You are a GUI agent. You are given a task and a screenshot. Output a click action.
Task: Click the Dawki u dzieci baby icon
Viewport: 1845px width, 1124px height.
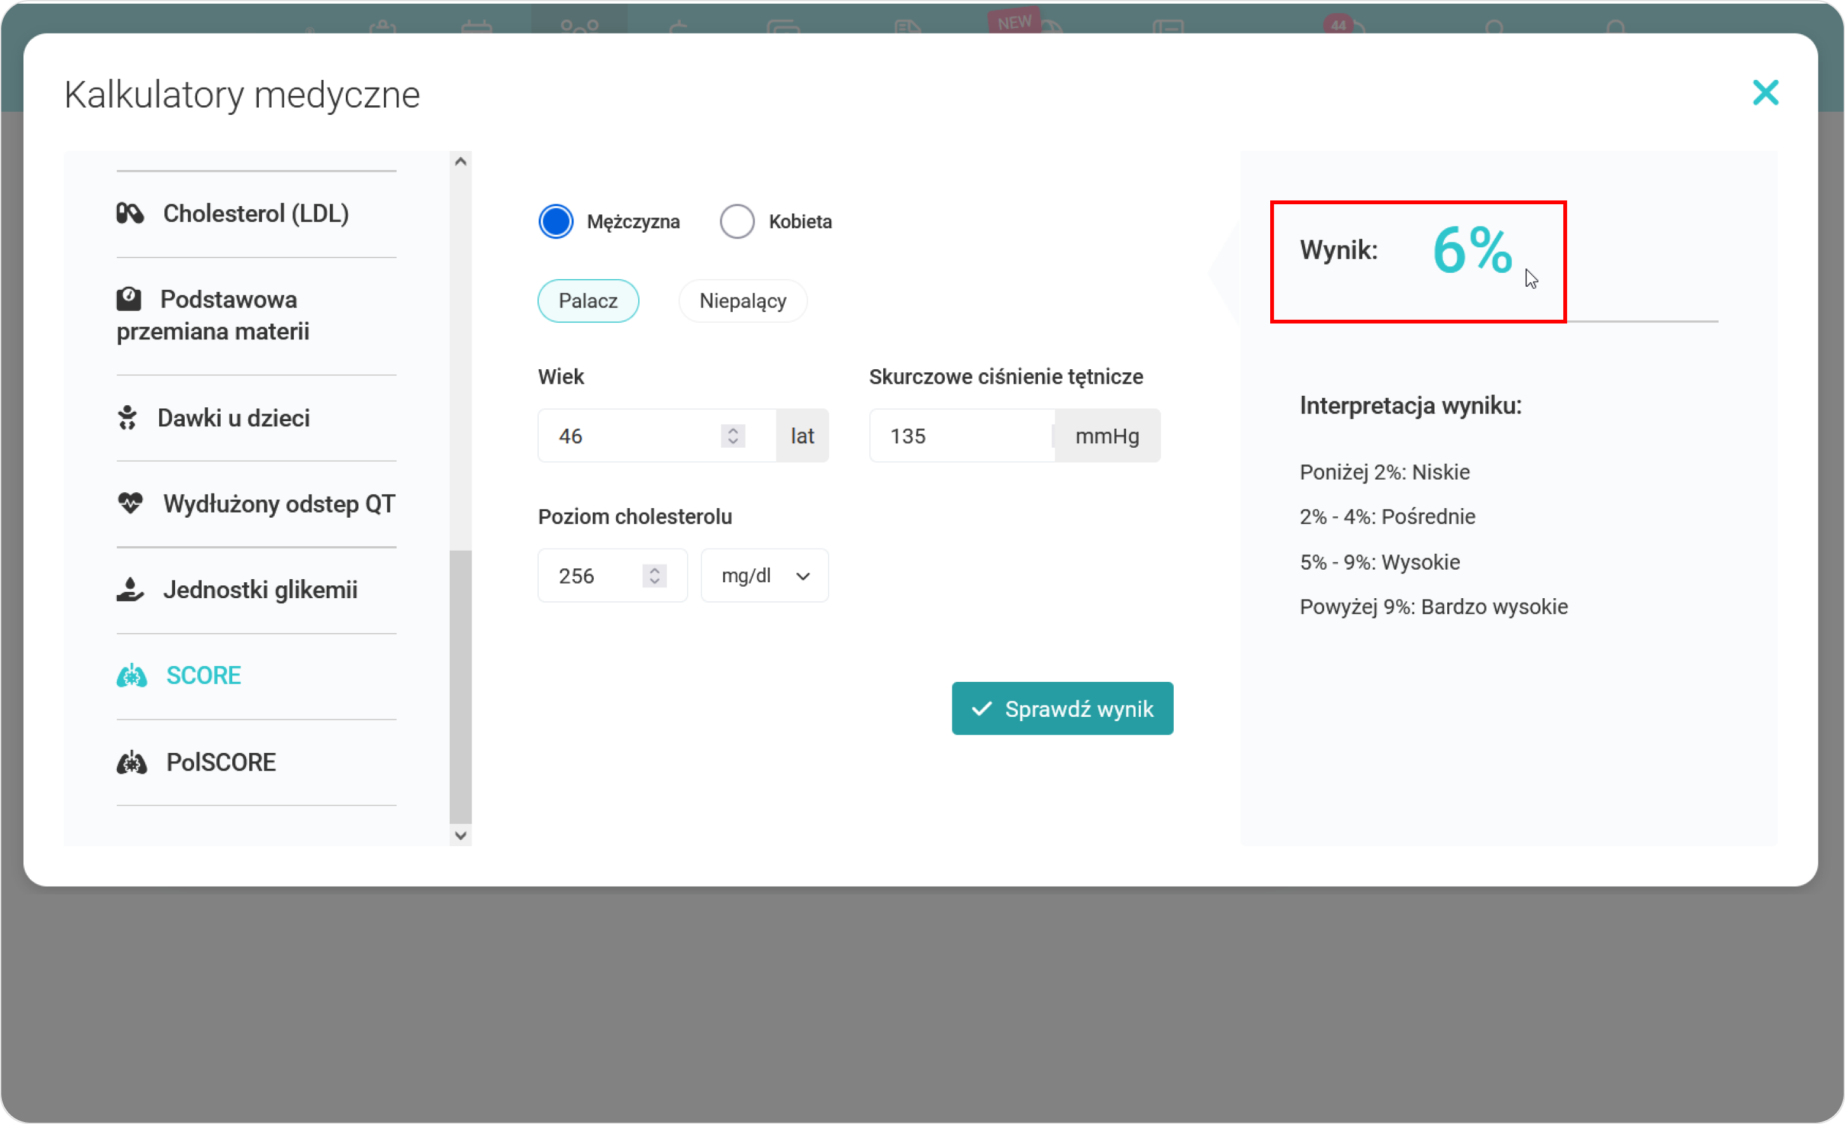(x=126, y=418)
